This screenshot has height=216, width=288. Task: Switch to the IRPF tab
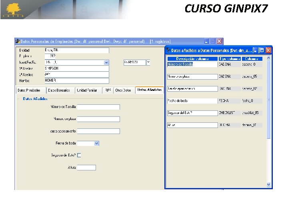tap(108, 90)
